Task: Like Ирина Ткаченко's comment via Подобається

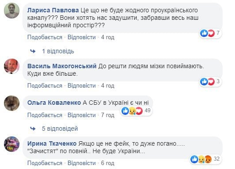Action: pos(45,163)
